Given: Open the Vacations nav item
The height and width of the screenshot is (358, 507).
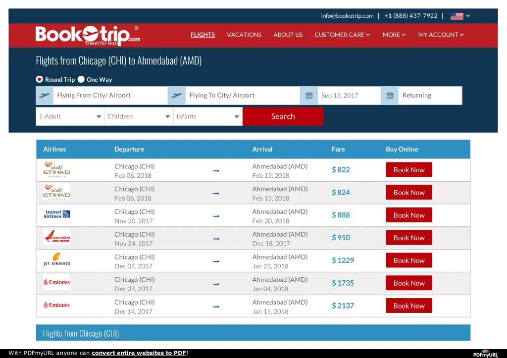Looking at the screenshot, I should coord(244,35).
